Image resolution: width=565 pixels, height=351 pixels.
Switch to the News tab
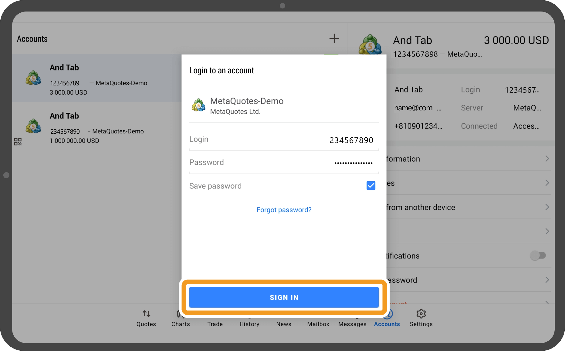(x=284, y=324)
